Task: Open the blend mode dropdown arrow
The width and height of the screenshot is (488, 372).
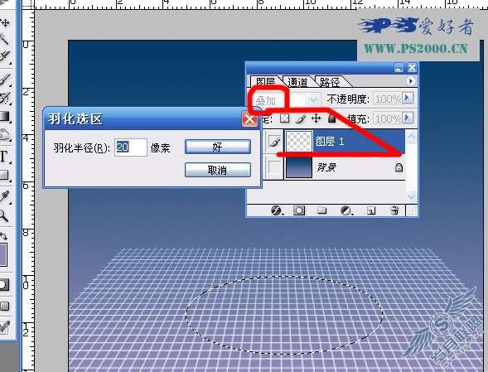Action: 313,100
